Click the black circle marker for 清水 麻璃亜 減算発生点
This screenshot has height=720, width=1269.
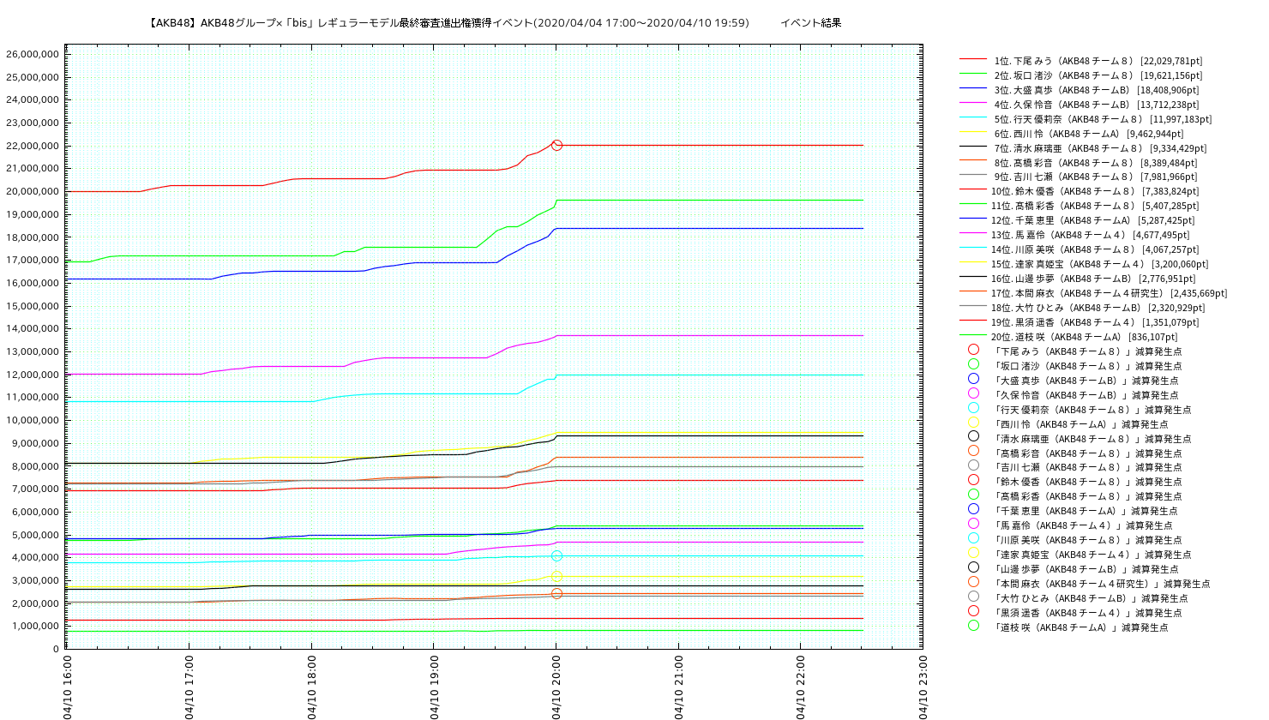[x=973, y=437]
